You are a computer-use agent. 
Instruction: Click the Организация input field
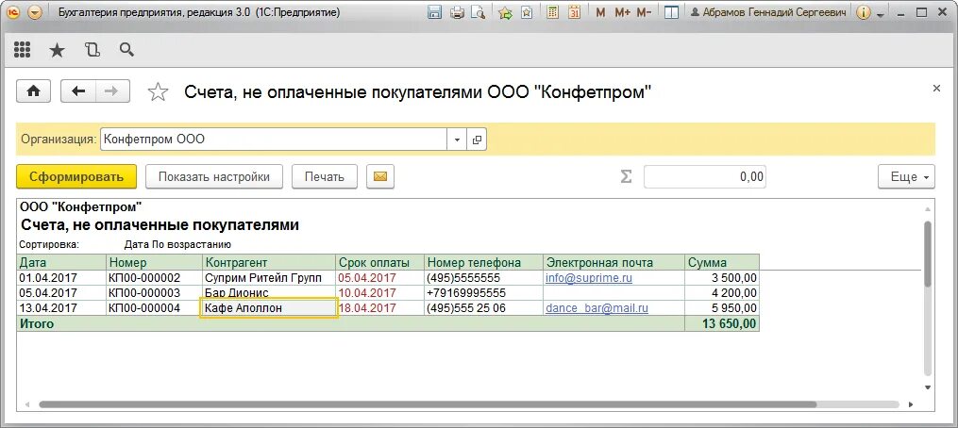point(275,140)
